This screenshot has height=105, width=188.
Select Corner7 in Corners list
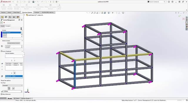(x=12, y=36)
